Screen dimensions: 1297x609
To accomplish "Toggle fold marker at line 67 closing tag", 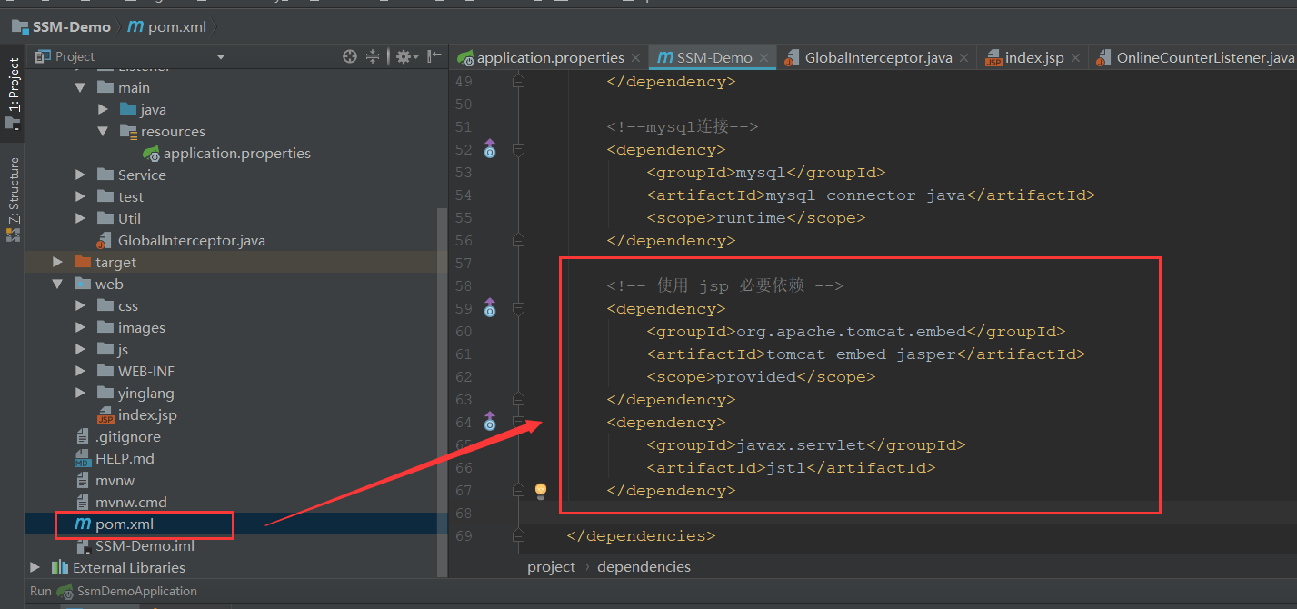I will click(518, 490).
